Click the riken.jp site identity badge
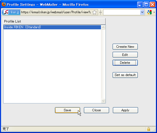Screen dimensions: 157x133 [11, 12]
